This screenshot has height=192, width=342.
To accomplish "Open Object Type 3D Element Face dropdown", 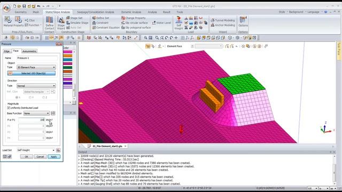I will pos(36,67).
